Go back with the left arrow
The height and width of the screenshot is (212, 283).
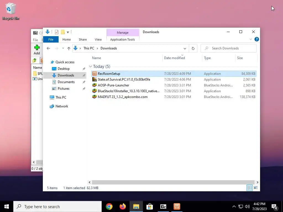click(48, 48)
